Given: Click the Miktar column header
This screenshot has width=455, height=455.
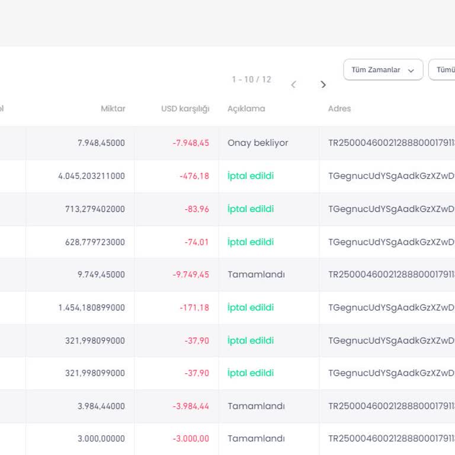Looking at the screenshot, I should [113, 108].
